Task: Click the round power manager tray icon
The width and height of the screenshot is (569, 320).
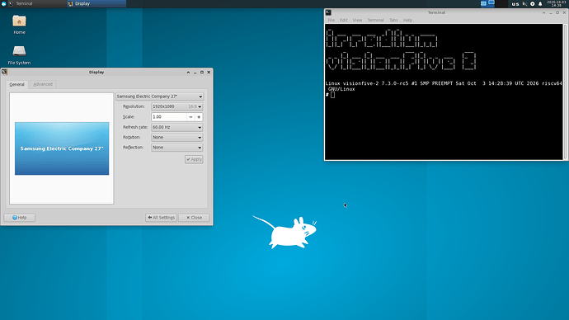Action: point(533,4)
